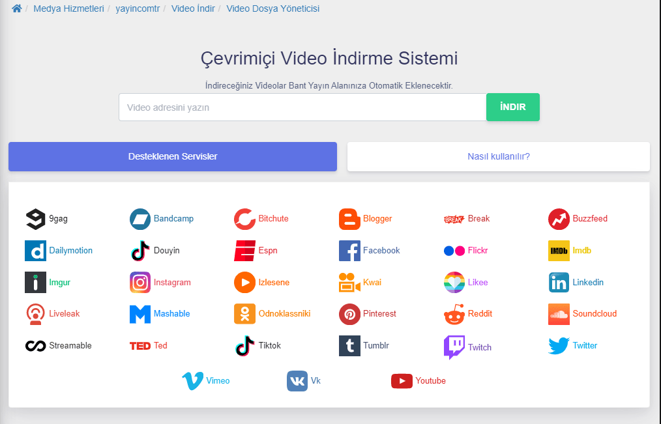This screenshot has width=661, height=424.
Task: Click the Izlesene play icon
Action: coord(244,282)
